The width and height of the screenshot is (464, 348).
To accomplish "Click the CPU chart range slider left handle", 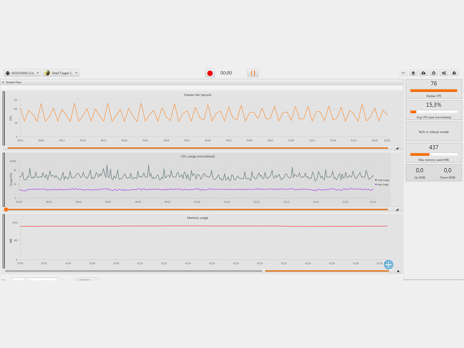I will (x=6, y=210).
